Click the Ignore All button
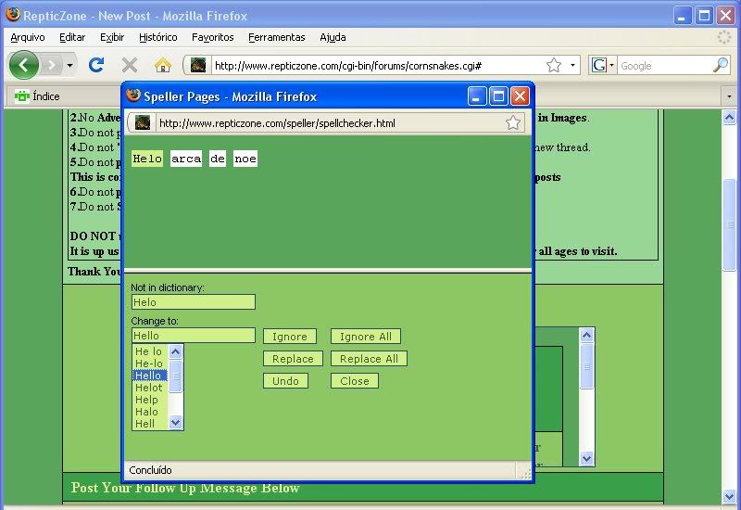 (x=366, y=337)
